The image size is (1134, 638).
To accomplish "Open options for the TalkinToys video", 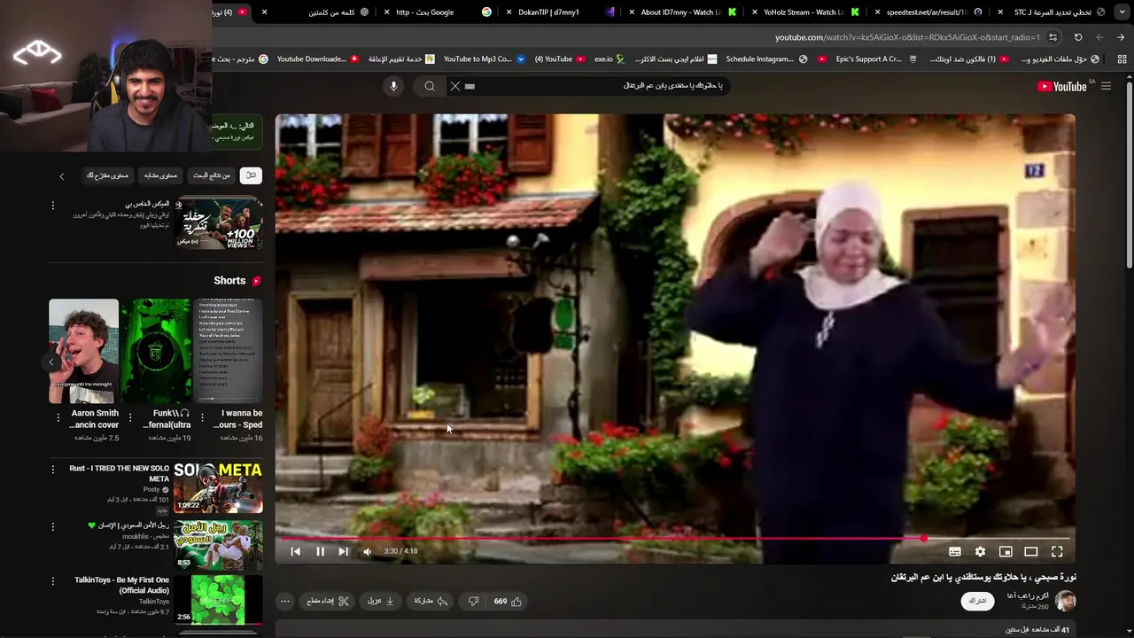I will click(x=52, y=582).
